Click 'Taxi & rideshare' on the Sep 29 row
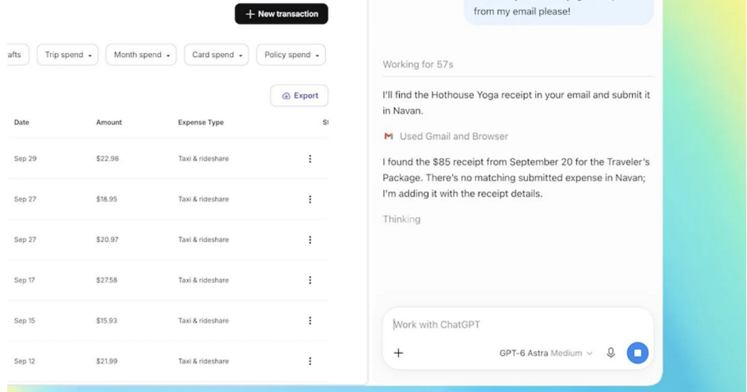 [204, 159]
